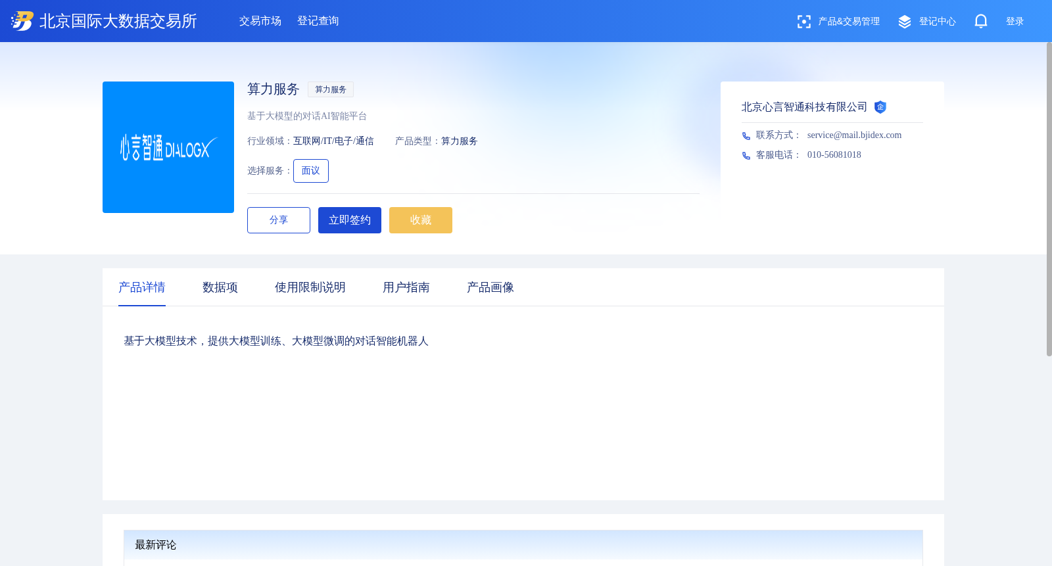Click the site title 北京国际大数据交易所
1052x566 pixels.
[118, 21]
